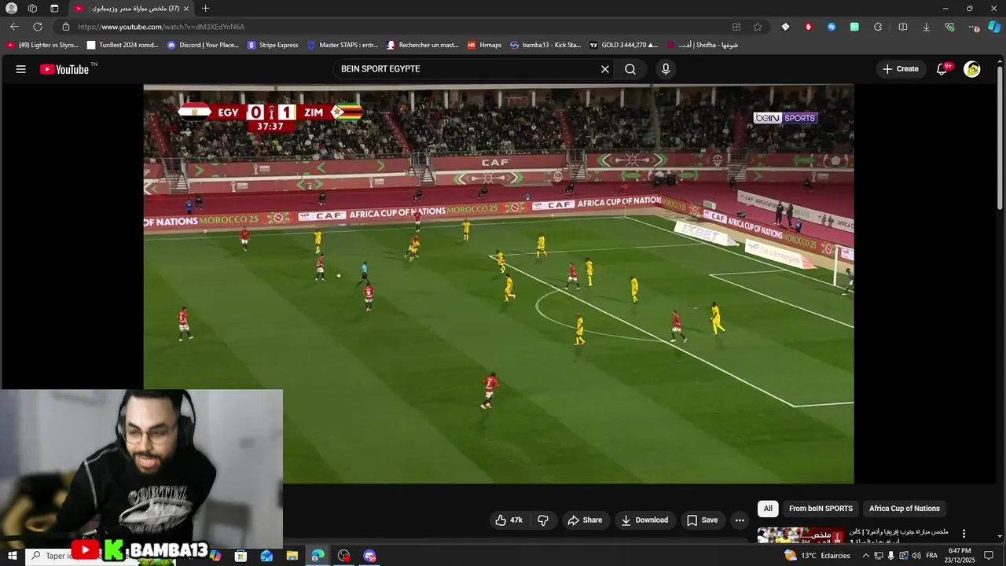Switch to Edge on the taskbar

tap(318, 556)
